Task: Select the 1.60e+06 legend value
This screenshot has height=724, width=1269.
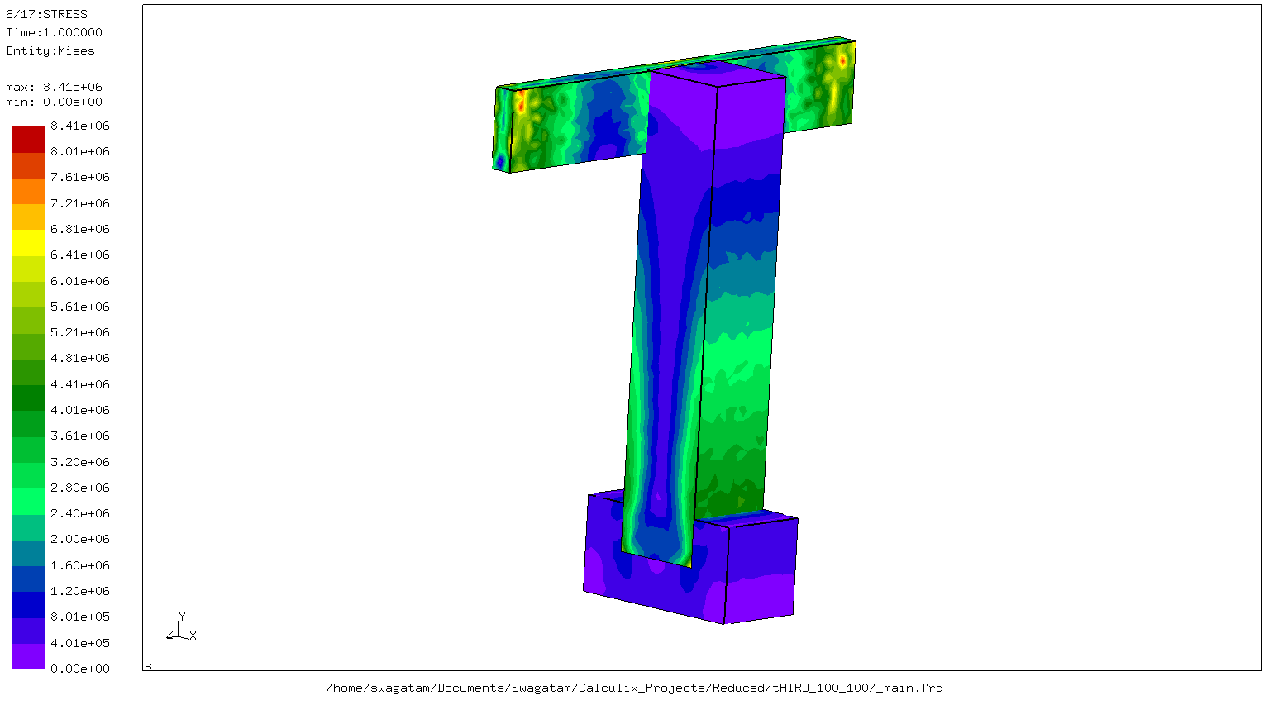Action: (80, 565)
